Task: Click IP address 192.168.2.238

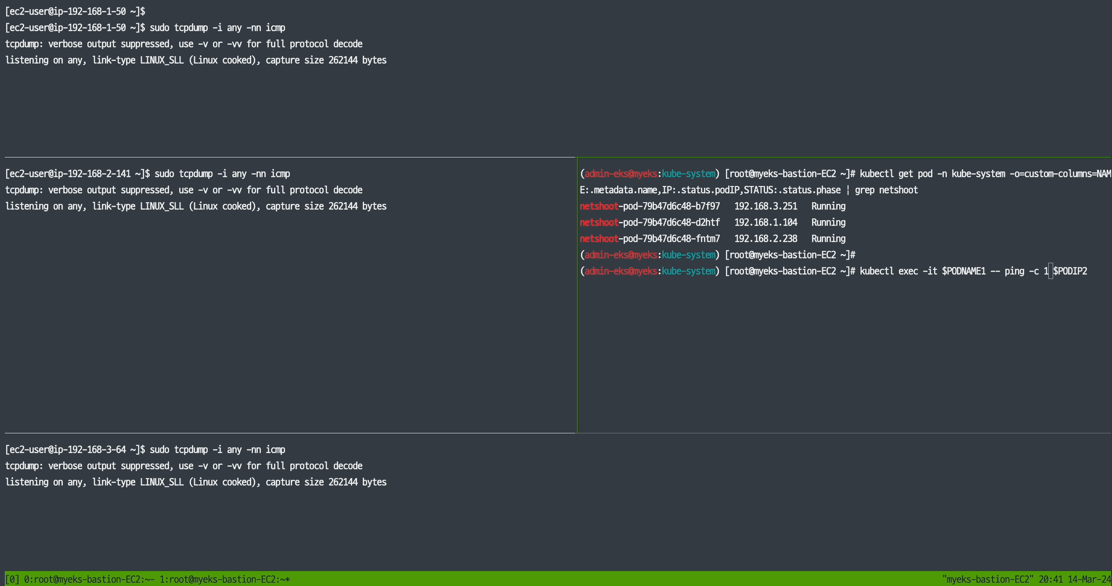Action: click(x=765, y=239)
